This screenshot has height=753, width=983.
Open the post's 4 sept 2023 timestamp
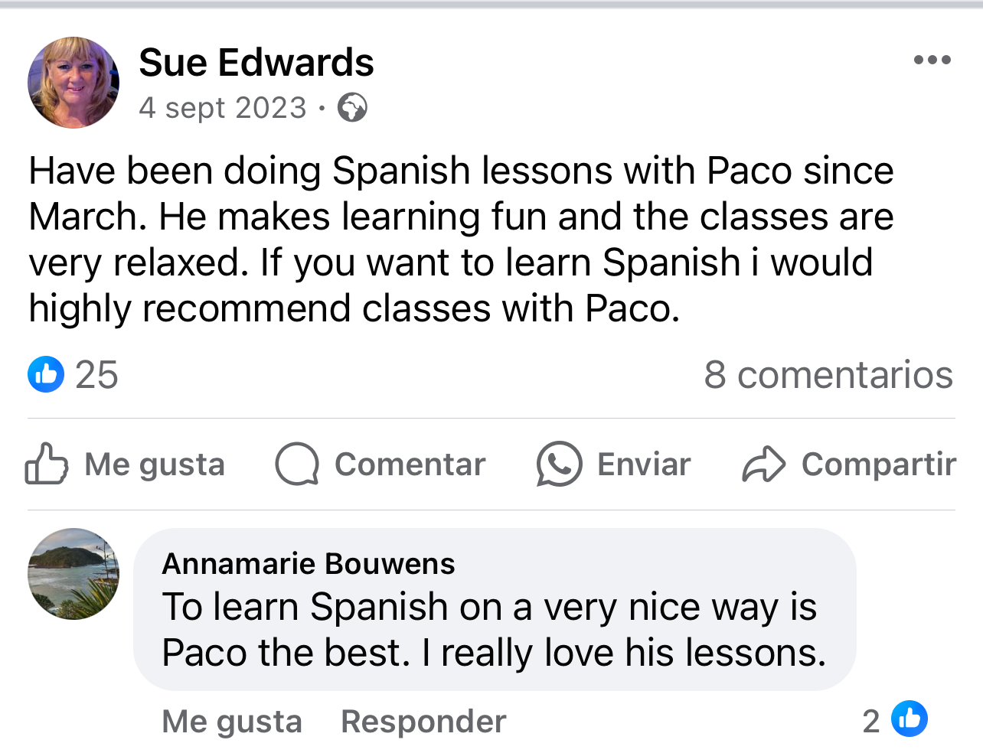[222, 108]
